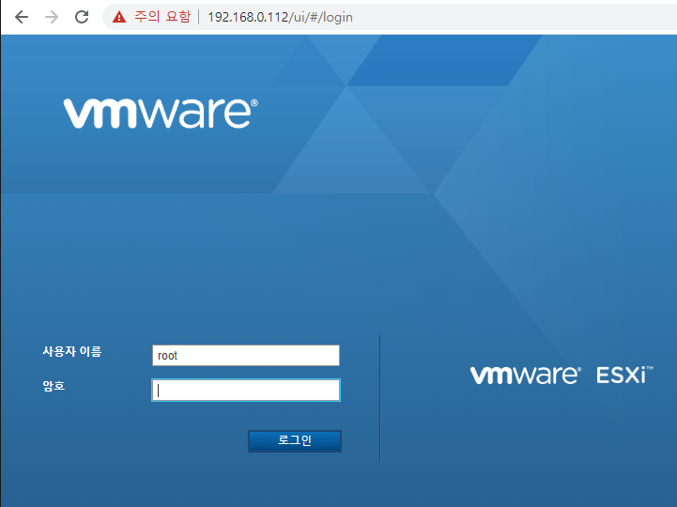The height and width of the screenshot is (507, 677).
Task: Click the '사용자 이름' label
Action: tap(71, 351)
